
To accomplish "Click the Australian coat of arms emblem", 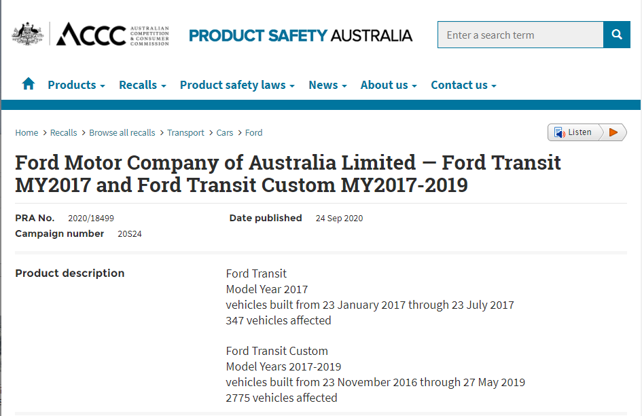I will (27, 34).
